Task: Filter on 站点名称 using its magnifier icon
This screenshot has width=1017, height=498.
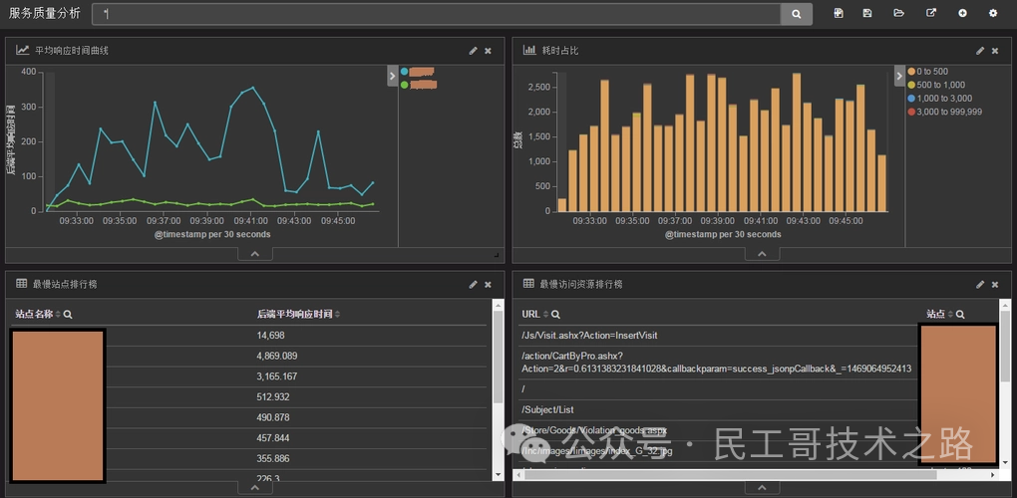Action: (68, 314)
